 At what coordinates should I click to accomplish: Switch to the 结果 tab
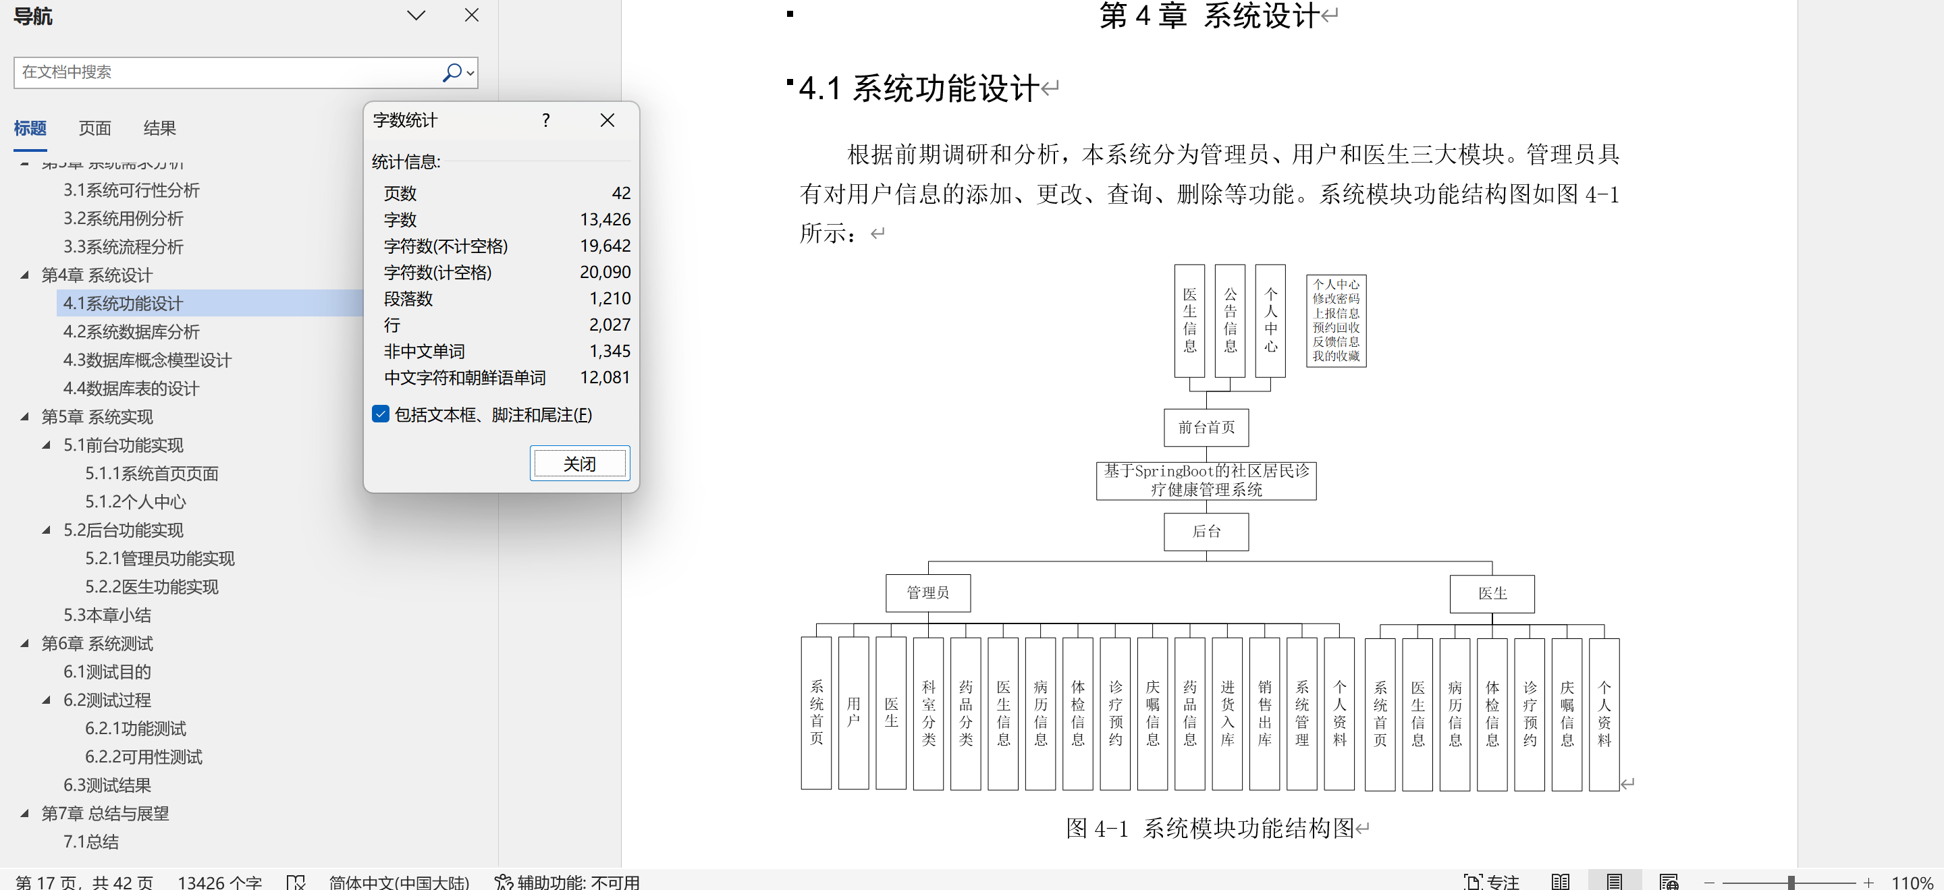tap(159, 128)
